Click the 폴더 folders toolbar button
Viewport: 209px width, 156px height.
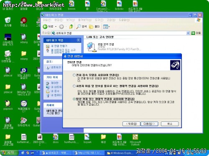[x=94, y=27]
